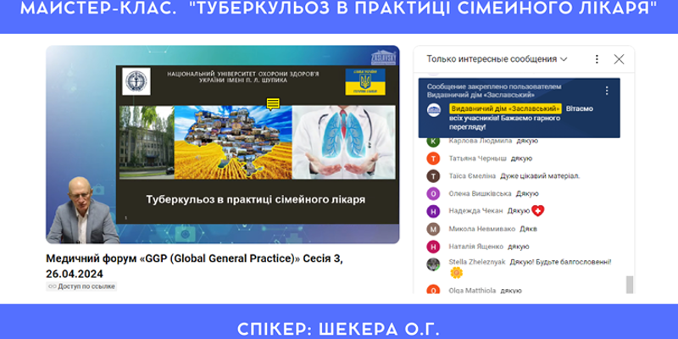Click the lungs illustration image on the slide

[344, 142]
